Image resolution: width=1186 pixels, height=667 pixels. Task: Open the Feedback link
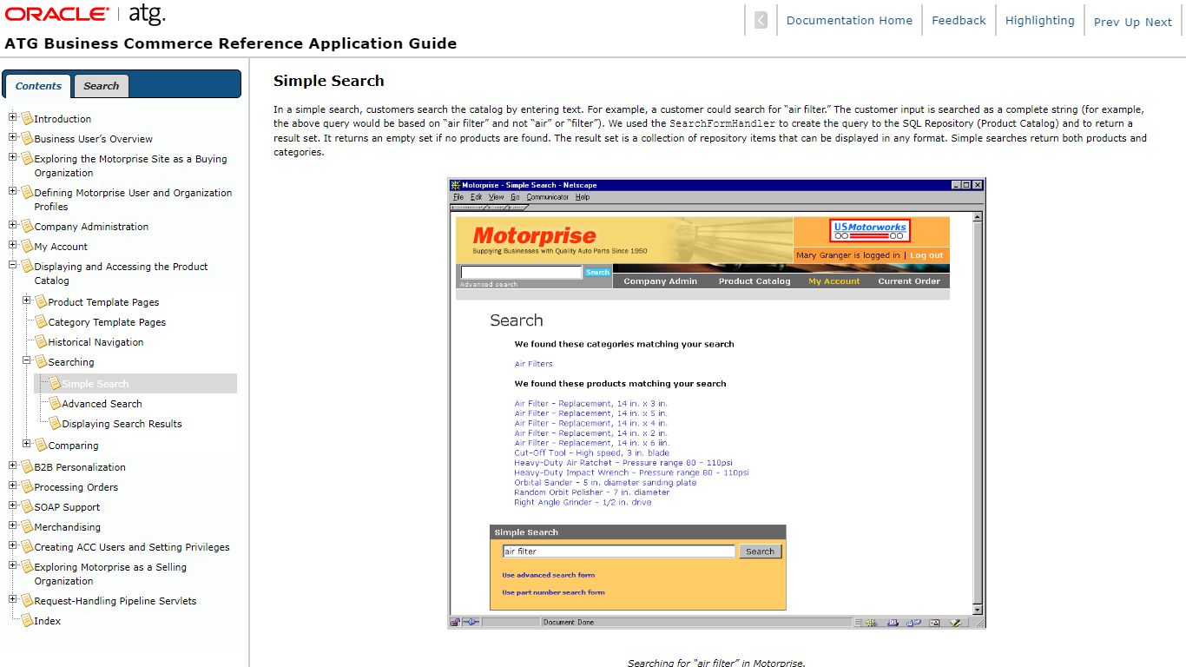click(x=959, y=20)
